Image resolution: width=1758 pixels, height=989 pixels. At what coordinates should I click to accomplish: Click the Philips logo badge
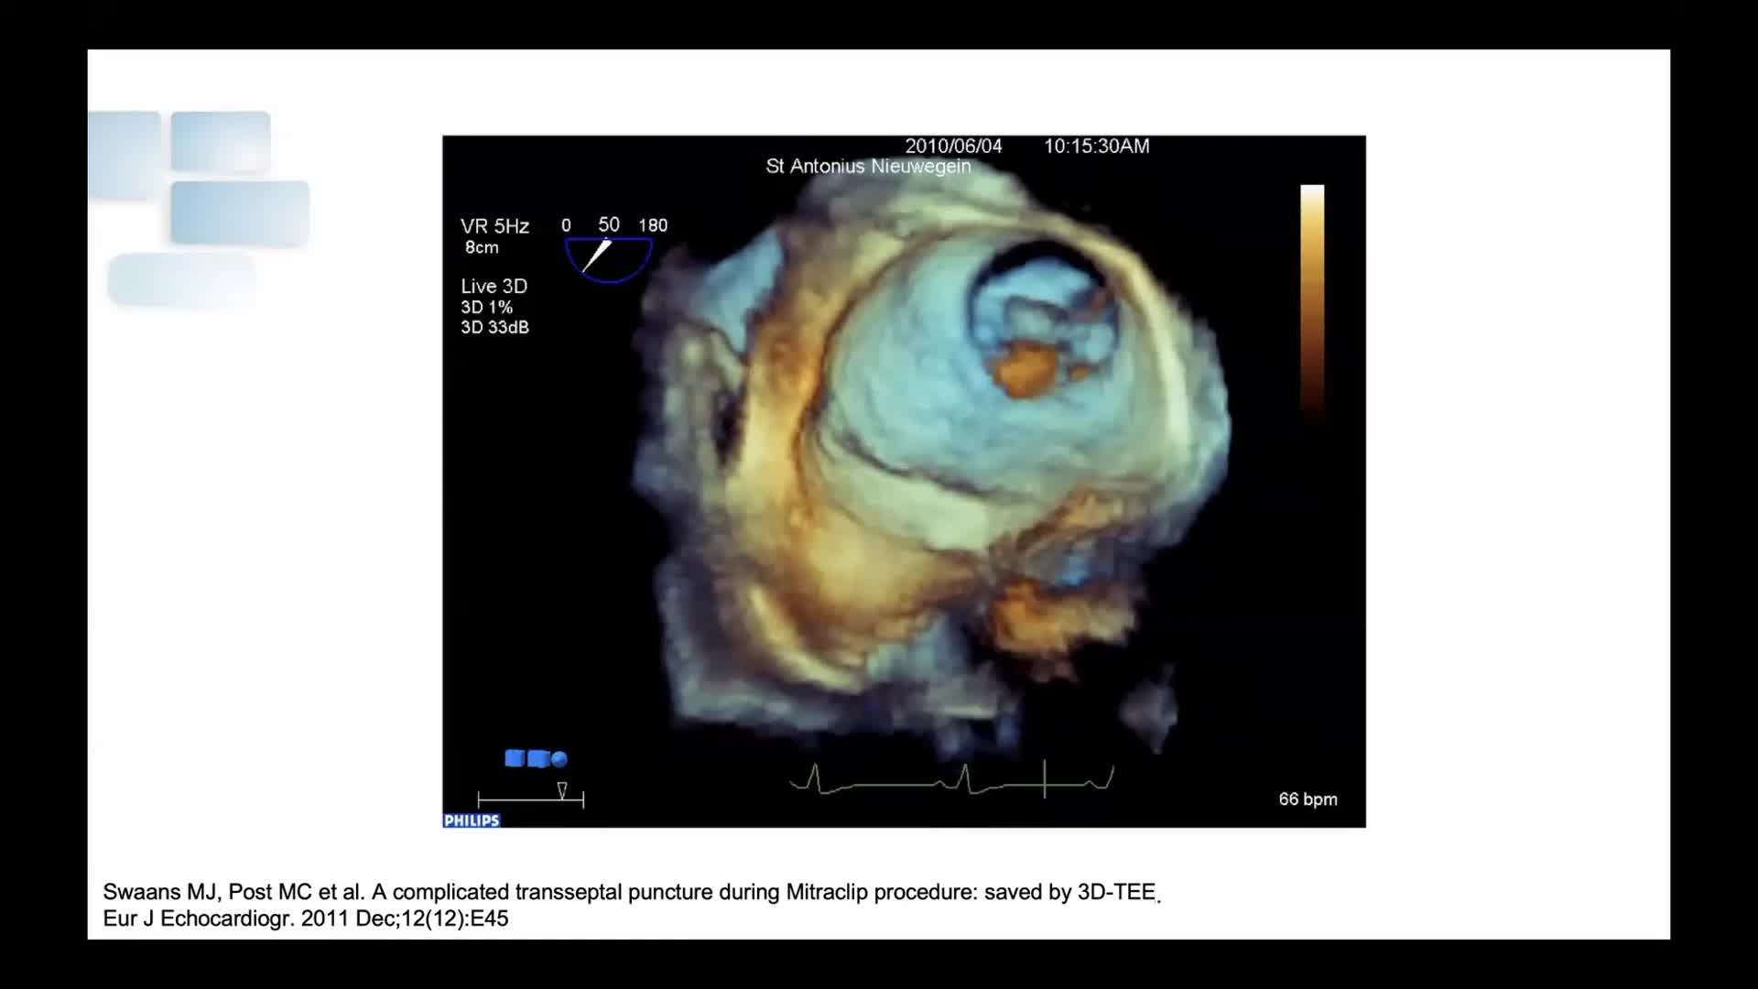[x=472, y=821]
